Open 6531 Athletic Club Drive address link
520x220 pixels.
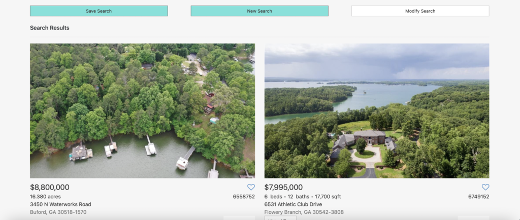(x=293, y=204)
